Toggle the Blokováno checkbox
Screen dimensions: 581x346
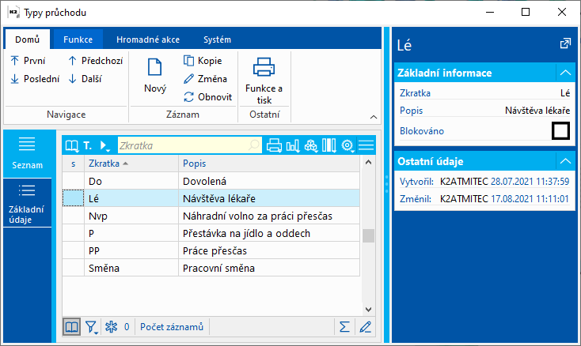point(560,130)
